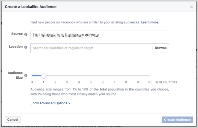The width and height of the screenshot is (198, 128).
Task: Click the Audience Size info icon
Action: [26, 75]
